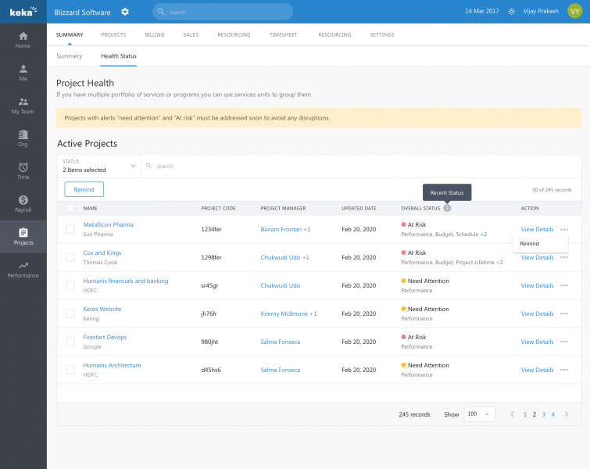Open settings gear beside Blizzard Software
This screenshot has height=469, width=590.
[125, 12]
